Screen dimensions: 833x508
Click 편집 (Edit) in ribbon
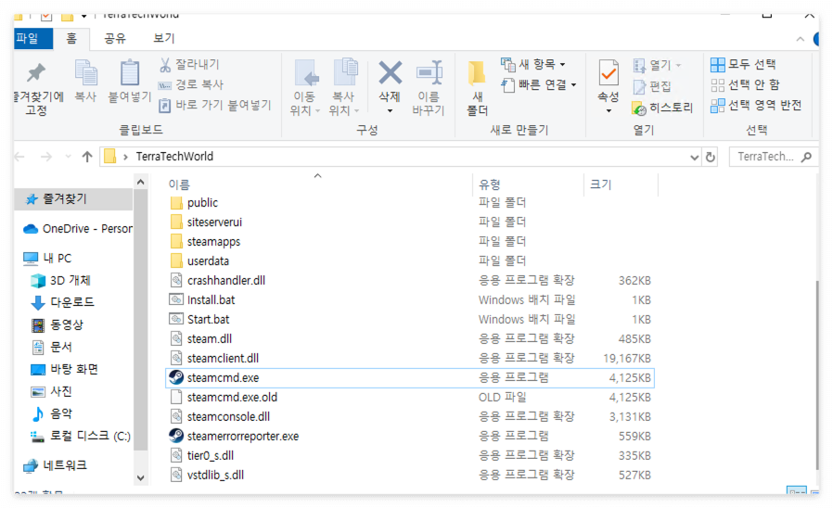point(652,86)
